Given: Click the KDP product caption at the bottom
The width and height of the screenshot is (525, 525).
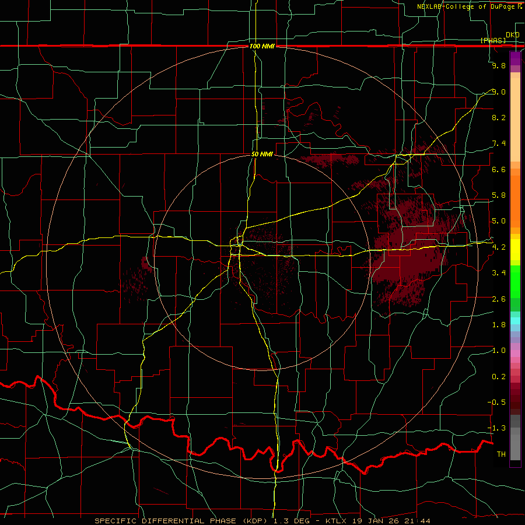Looking at the screenshot, I should point(262,521).
